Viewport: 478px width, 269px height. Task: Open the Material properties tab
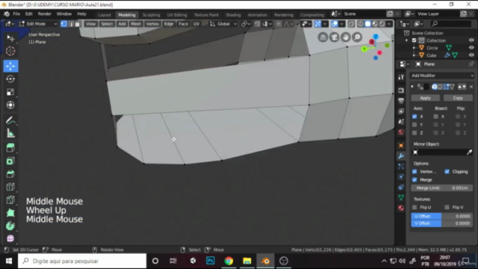401,208
